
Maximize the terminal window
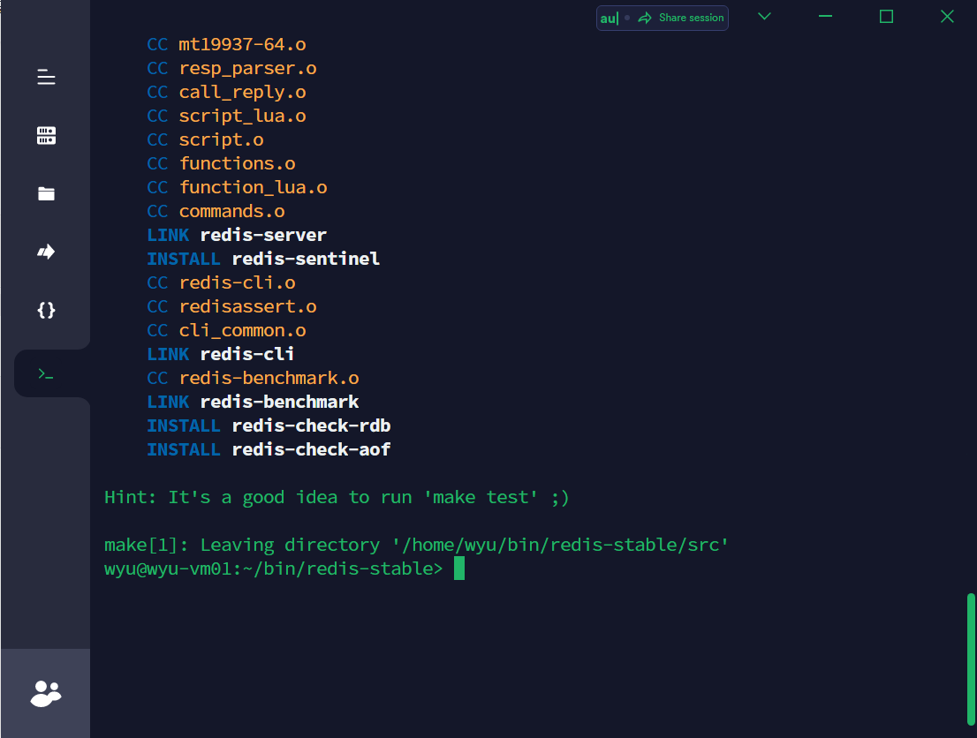pyautogui.click(x=886, y=16)
